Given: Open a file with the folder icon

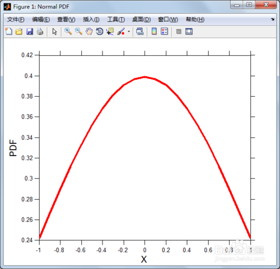Looking at the screenshot, I should coord(19,31).
